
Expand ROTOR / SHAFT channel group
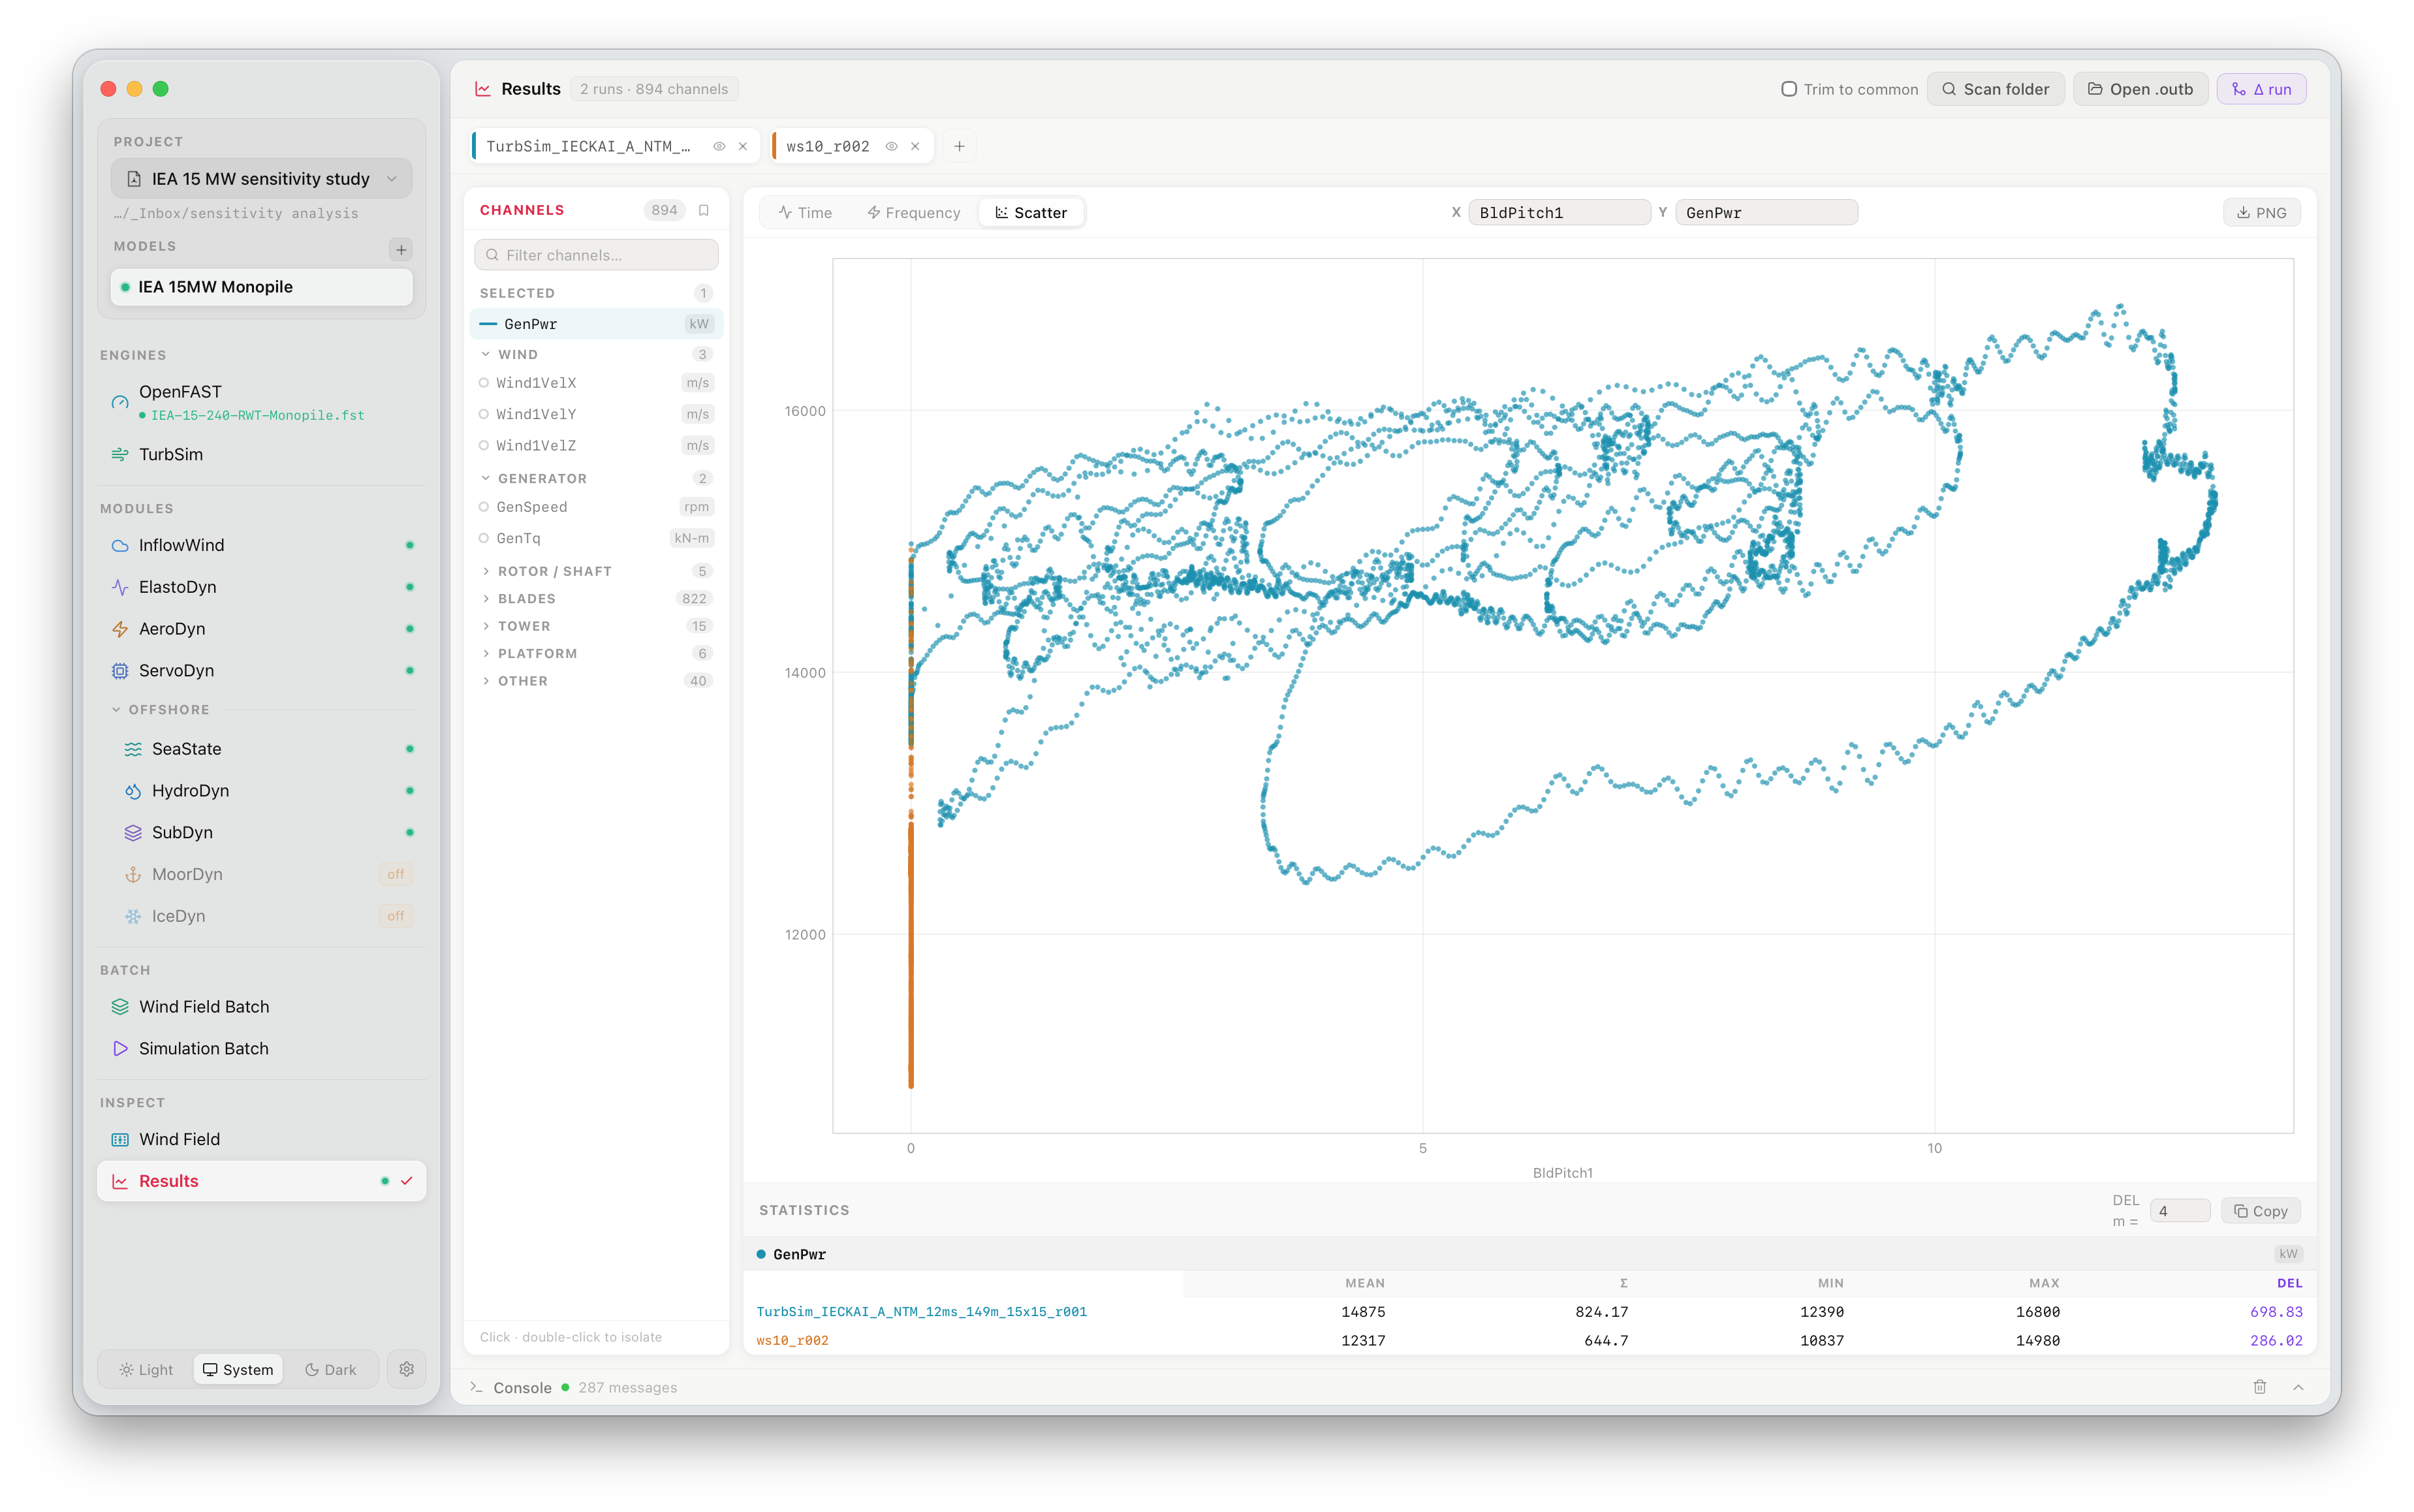pyautogui.click(x=596, y=571)
